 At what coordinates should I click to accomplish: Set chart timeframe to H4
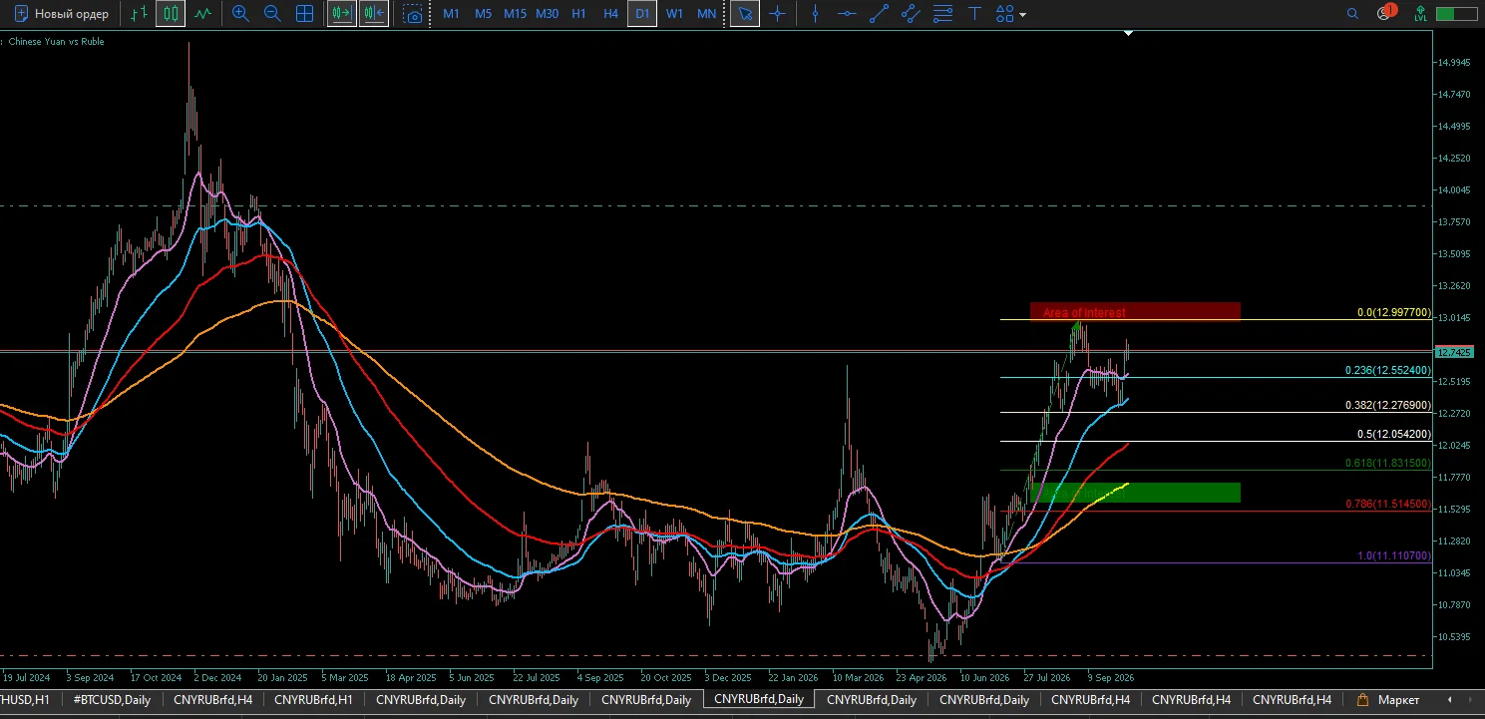[610, 14]
